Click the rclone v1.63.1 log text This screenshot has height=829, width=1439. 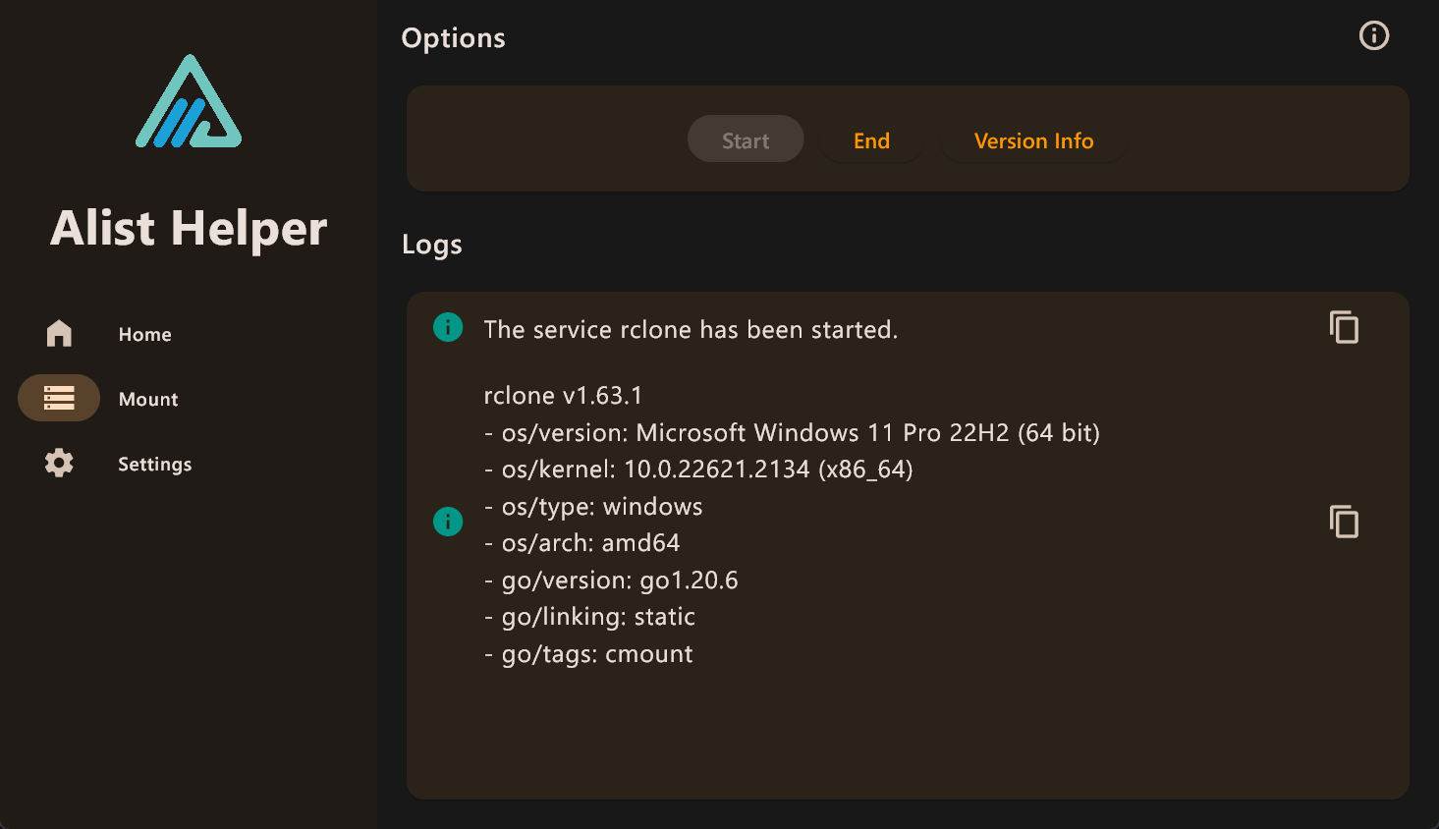560,395
